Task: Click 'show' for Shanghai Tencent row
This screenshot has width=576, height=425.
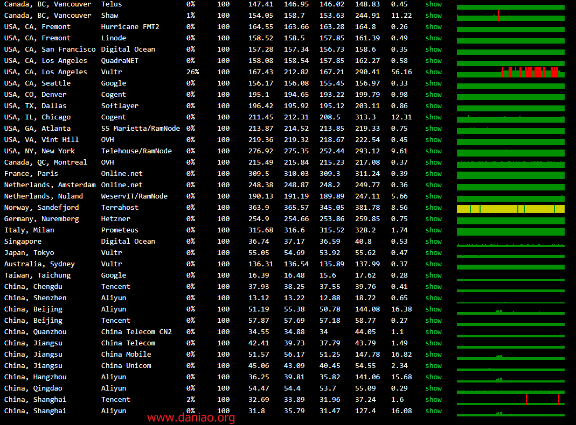Action: pos(433,400)
